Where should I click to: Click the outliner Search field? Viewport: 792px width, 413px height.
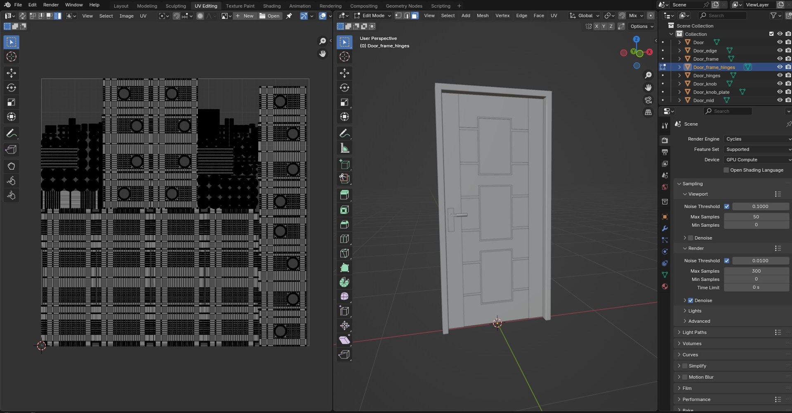coord(723,16)
